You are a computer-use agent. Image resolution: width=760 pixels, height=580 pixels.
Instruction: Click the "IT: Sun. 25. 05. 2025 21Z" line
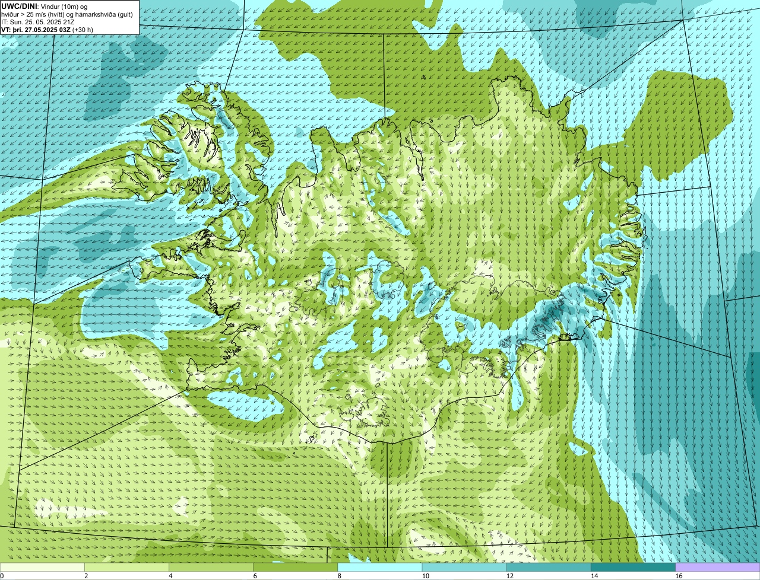(x=38, y=22)
